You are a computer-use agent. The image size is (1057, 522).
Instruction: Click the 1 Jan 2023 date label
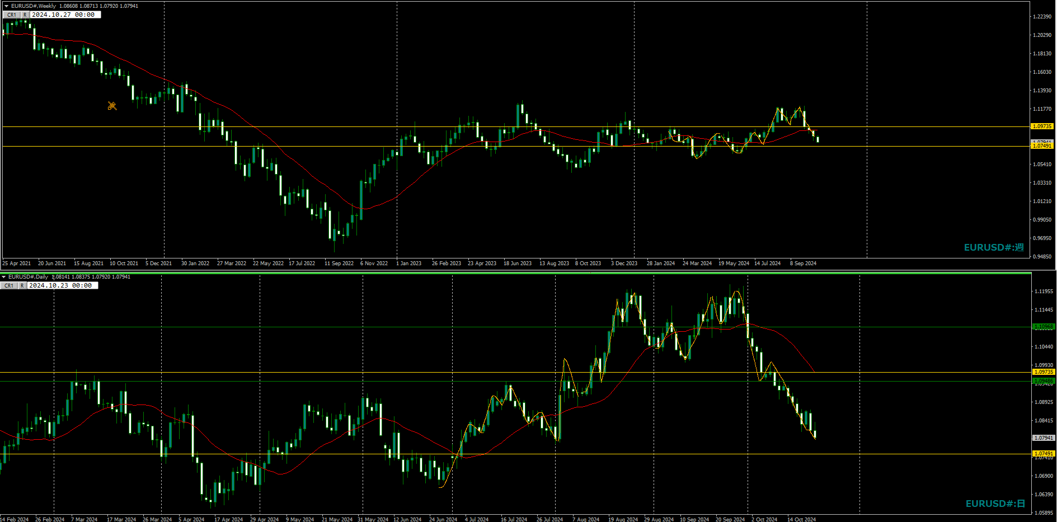[409, 264]
